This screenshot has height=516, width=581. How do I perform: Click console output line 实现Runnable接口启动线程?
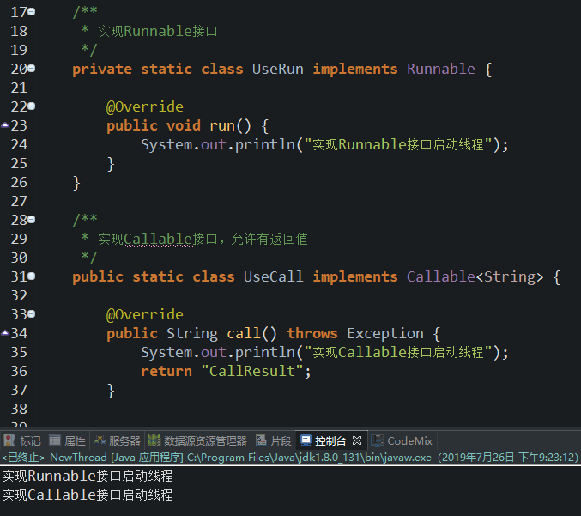[88, 476]
